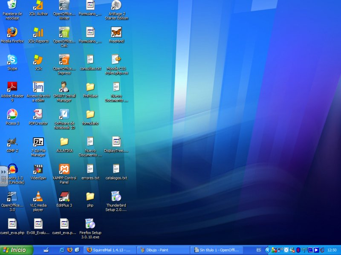Open PDFCreator
Image resolution: width=341 pixels, height=255 pixels.
tap(38, 114)
